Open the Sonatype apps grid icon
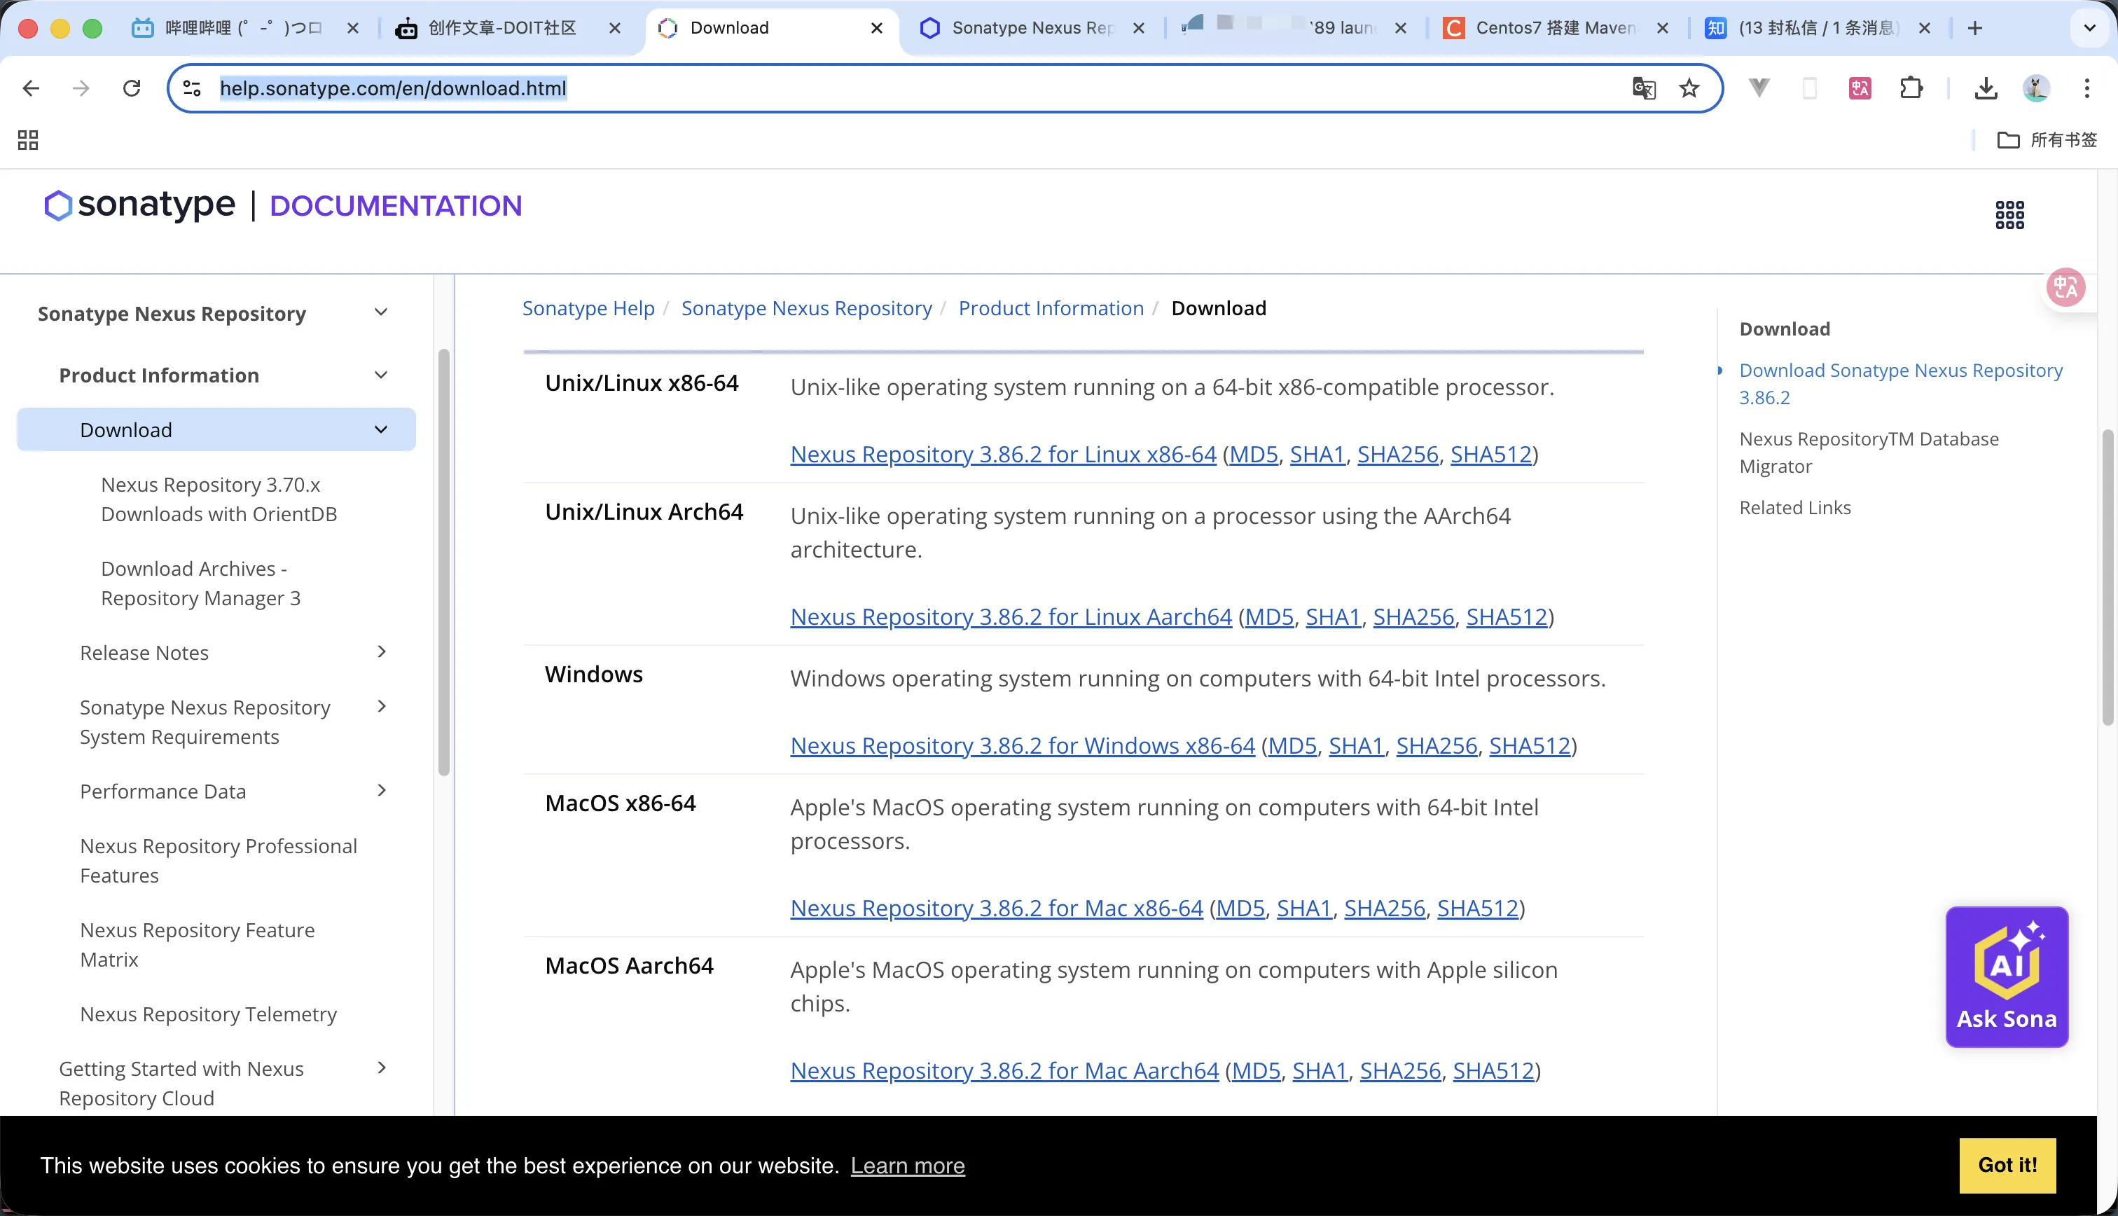The image size is (2118, 1216). tap(2009, 214)
